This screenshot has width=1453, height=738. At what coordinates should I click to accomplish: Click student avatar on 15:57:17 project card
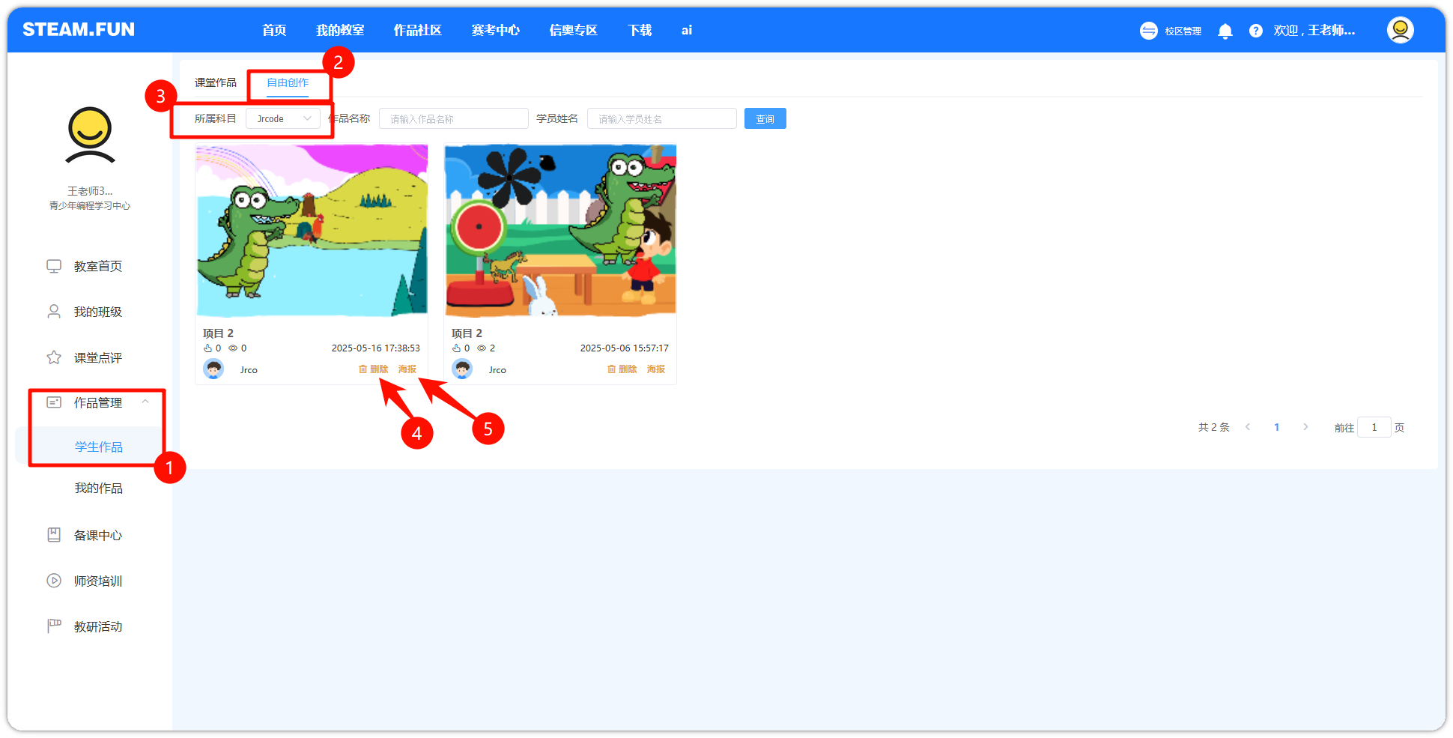click(x=462, y=369)
